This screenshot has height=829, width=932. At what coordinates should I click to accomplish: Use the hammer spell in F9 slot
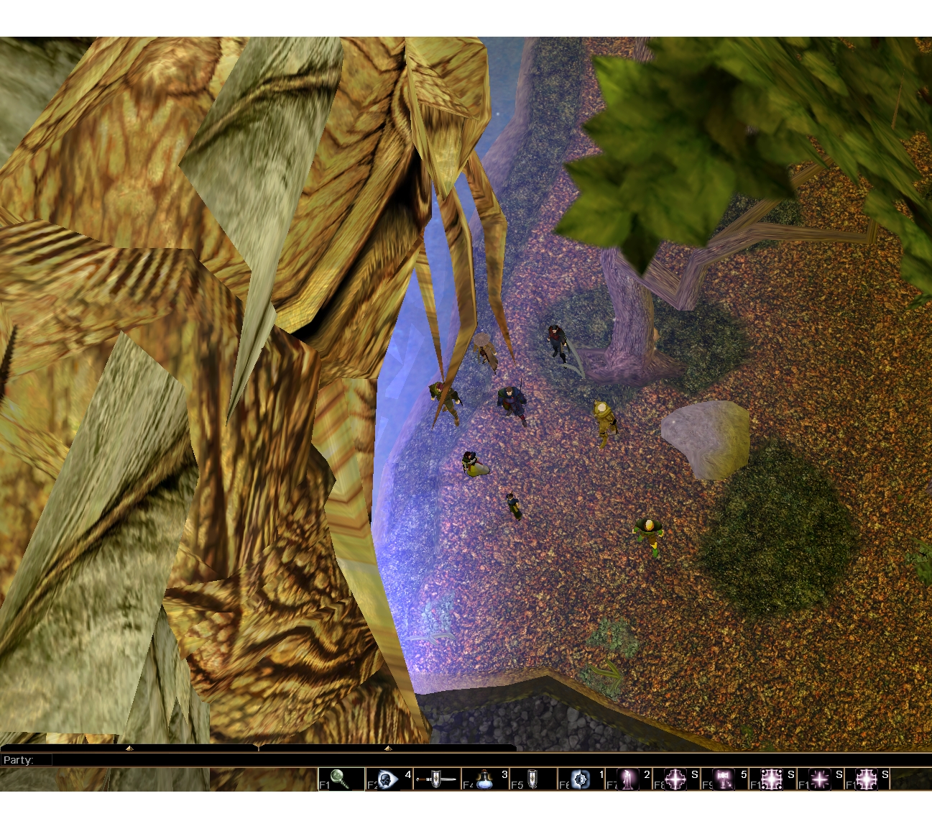(724, 779)
